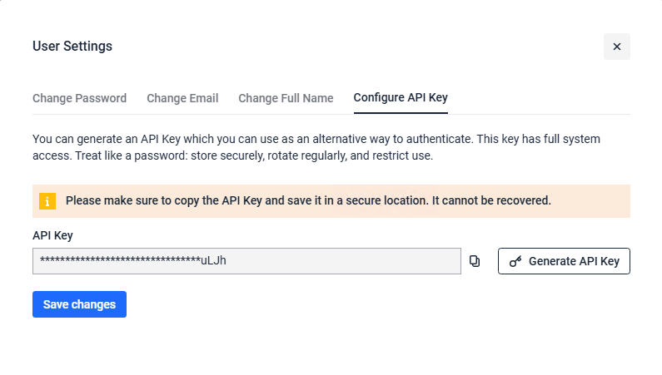Click the User Settings dialog title
The image size is (662, 375).
(x=72, y=47)
